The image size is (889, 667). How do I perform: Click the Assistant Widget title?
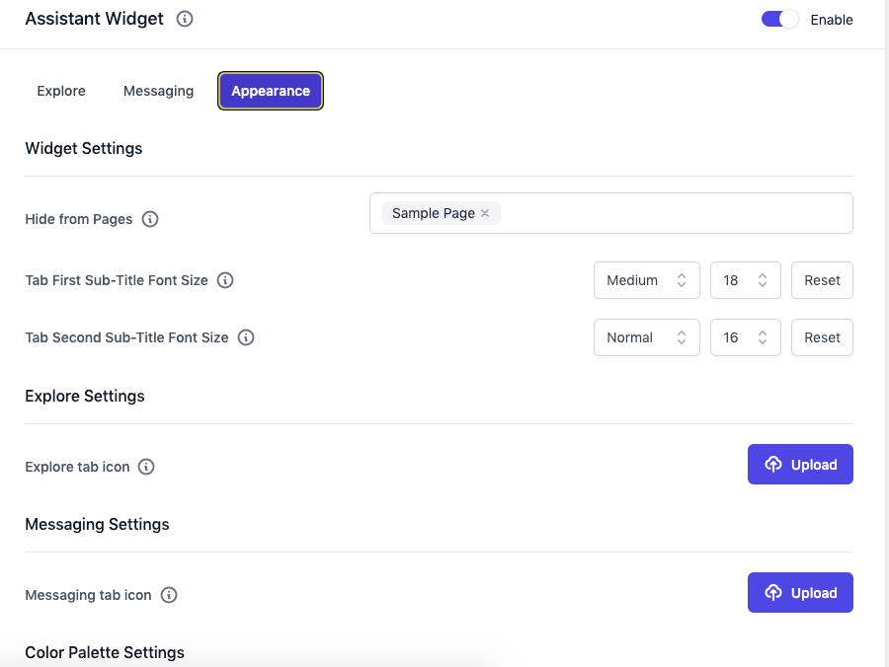pyautogui.click(x=94, y=19)
